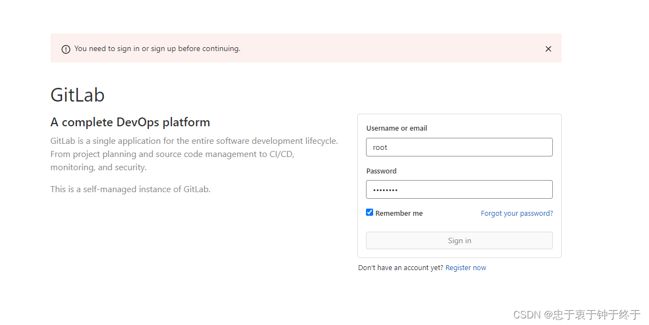
Task: Focus the Password input field
Action: click(459, 189)
